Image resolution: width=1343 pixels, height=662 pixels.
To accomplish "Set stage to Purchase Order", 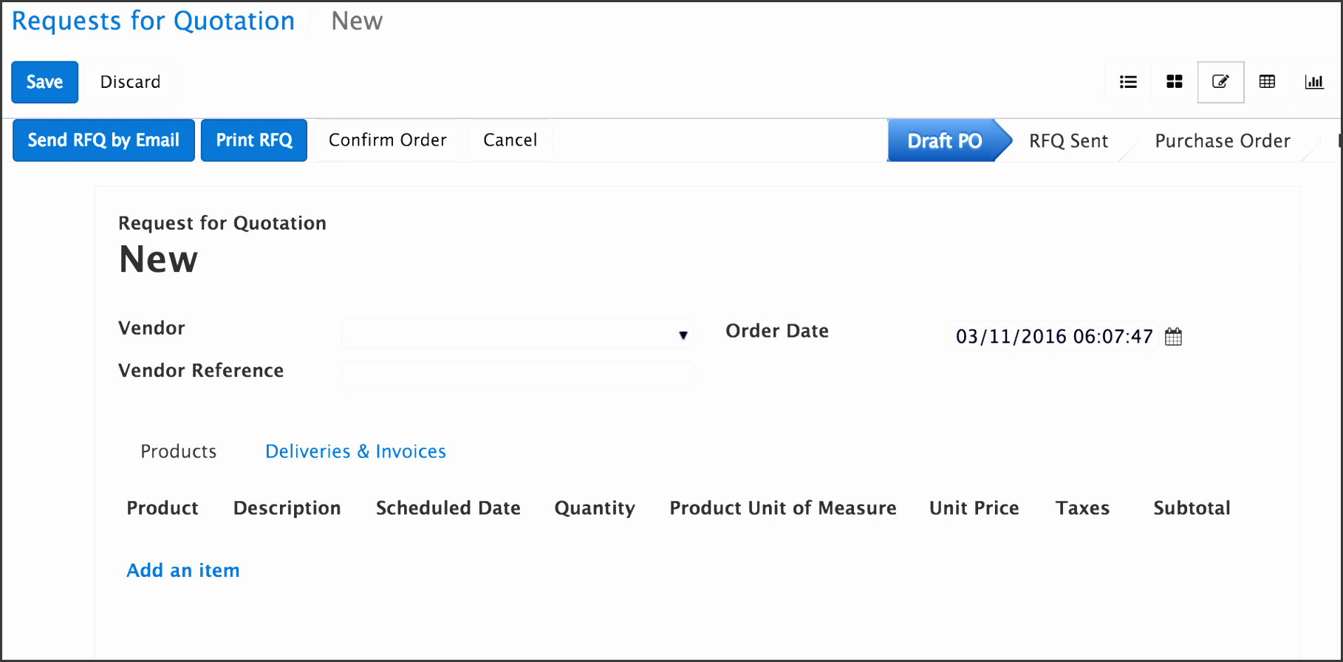I will tap(1223, 140).
